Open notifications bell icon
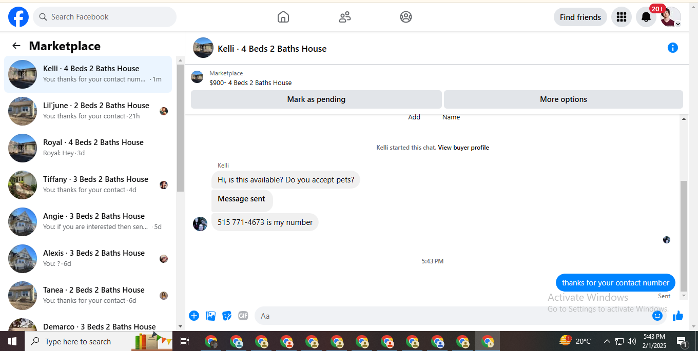This screenshot has height=351, width=698. point(646,17)
